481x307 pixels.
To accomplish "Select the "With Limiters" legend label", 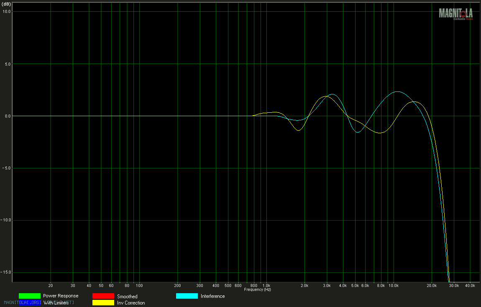I will pyautogui.click(x=56, y=303).
